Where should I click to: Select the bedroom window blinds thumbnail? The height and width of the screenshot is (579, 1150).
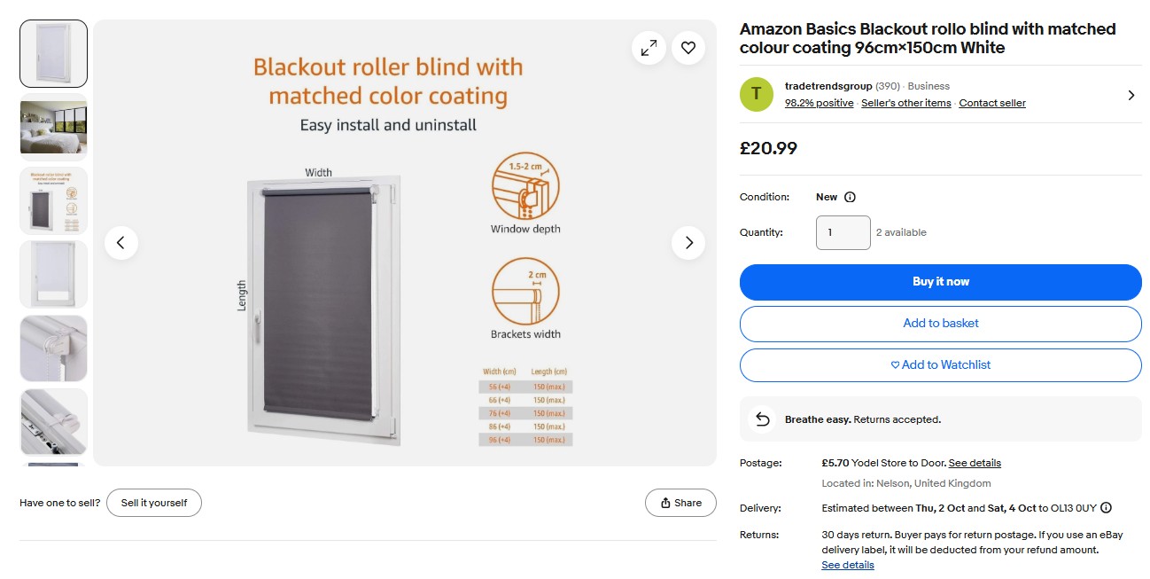click(54, 127)
